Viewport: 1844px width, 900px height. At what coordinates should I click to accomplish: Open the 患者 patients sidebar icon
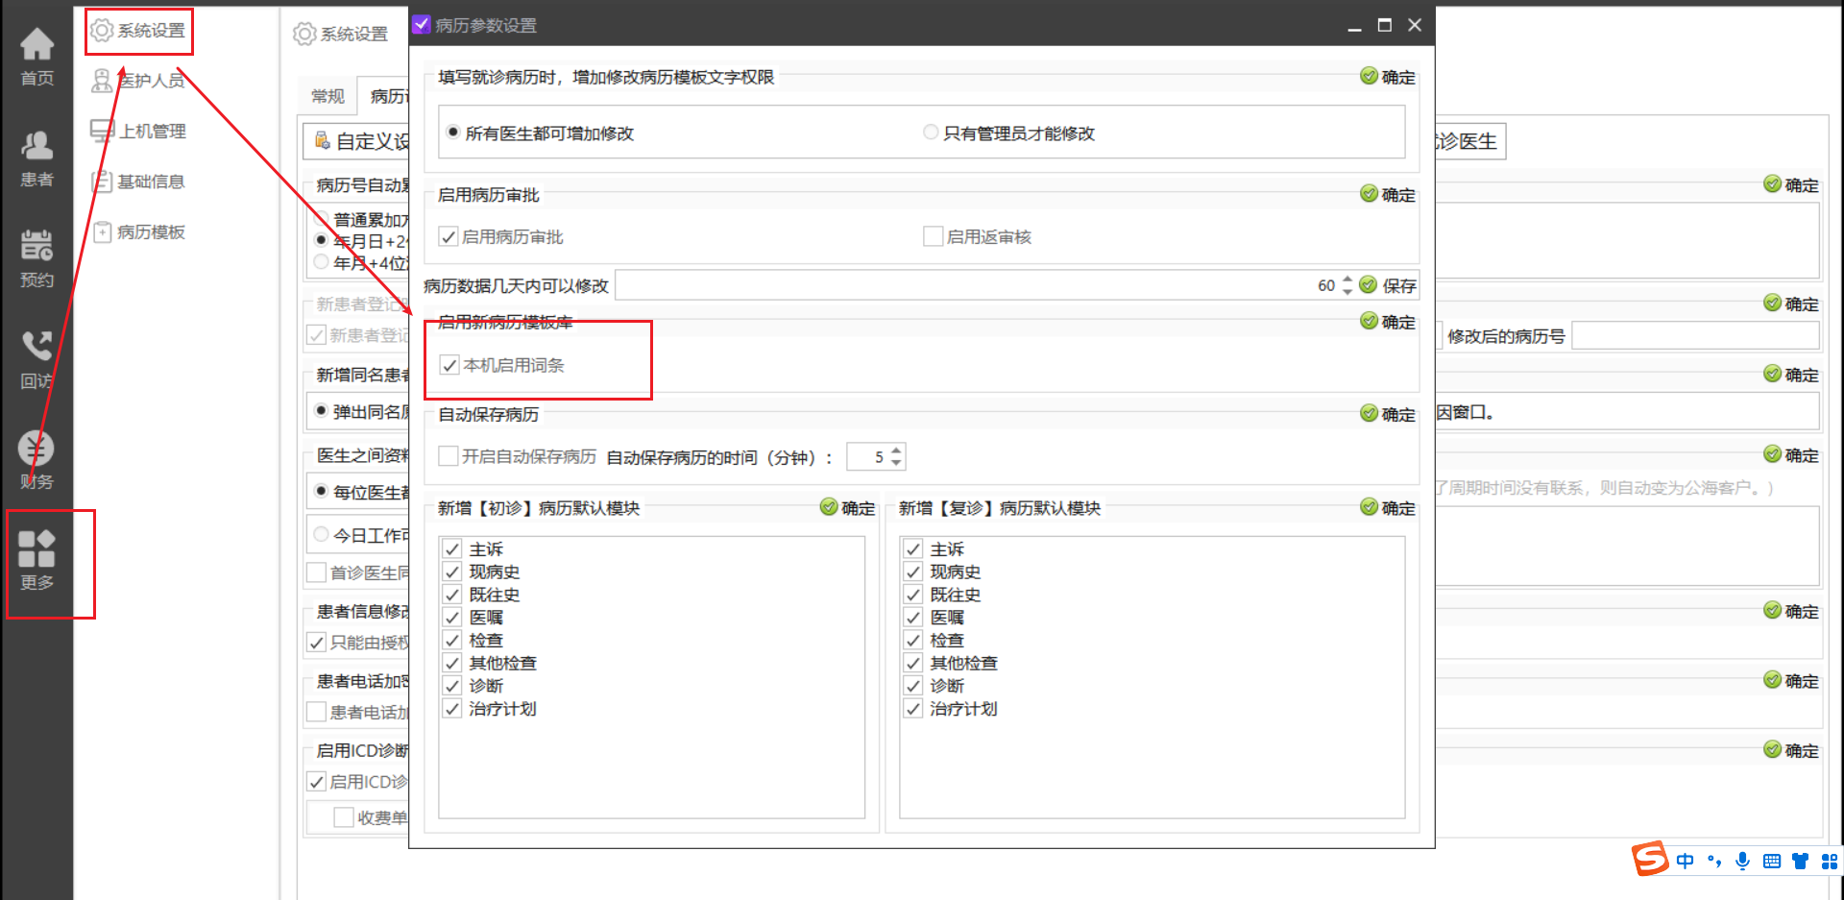[36, 158]
